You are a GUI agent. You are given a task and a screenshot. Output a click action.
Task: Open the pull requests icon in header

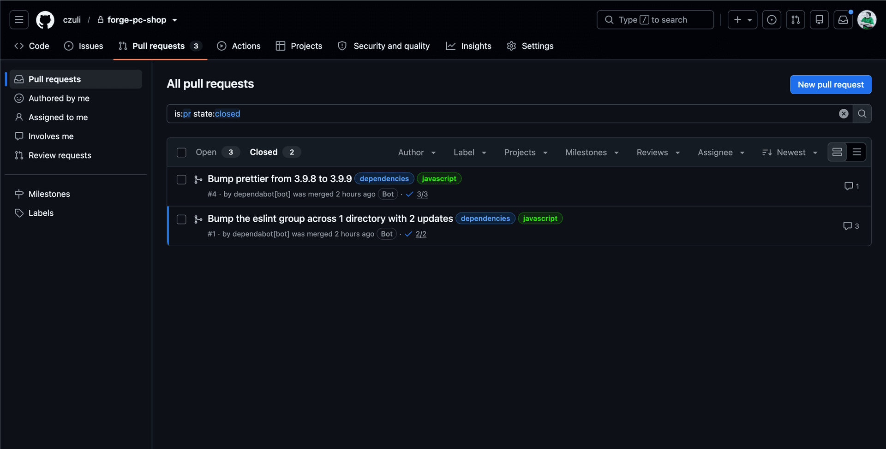pos(796,20)
